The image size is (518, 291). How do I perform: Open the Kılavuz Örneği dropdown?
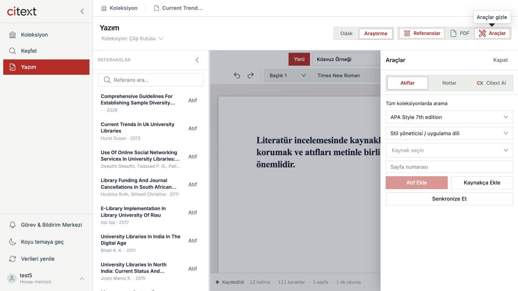[346, 59]
